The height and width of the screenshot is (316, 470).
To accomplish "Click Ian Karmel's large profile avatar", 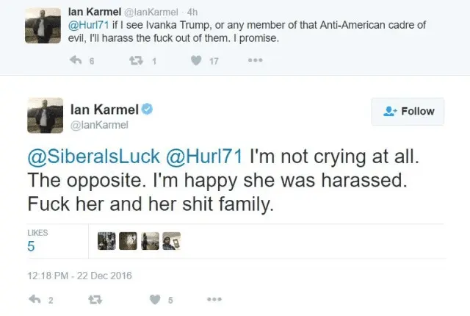I will pos(43,115).
